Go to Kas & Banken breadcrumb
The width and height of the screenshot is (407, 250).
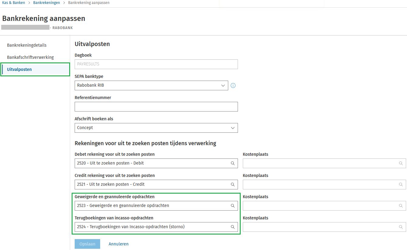click(x=14, y=3)
